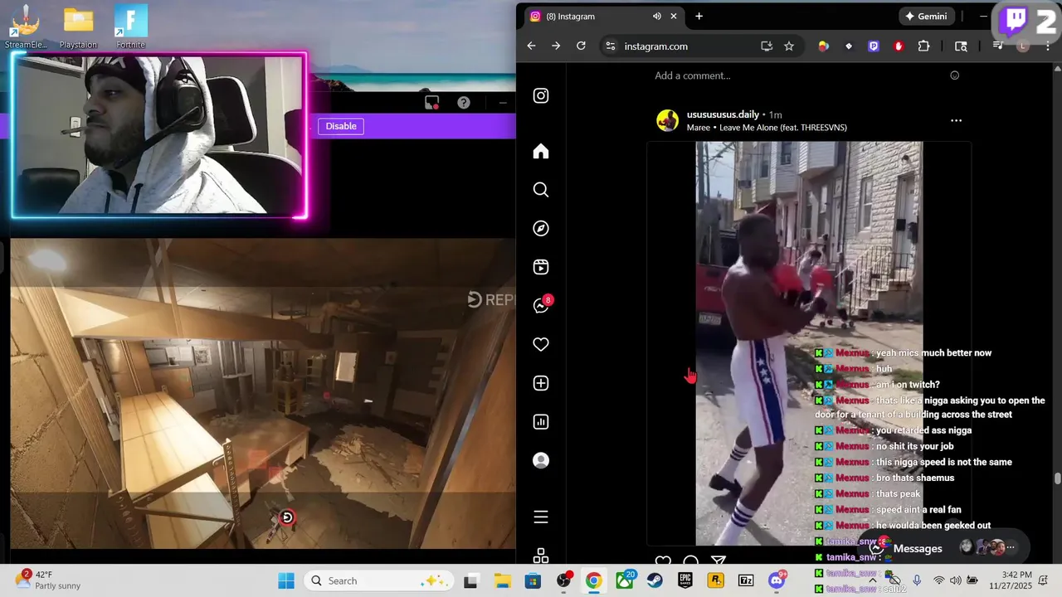Viewport: 1062px width, 597px height.
Task: Open the purple P extension icon
Action: [874, 46]
